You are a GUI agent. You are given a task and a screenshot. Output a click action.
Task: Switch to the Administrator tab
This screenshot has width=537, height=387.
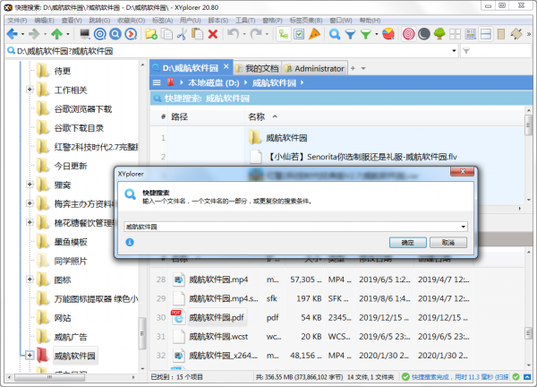[315, 68]
